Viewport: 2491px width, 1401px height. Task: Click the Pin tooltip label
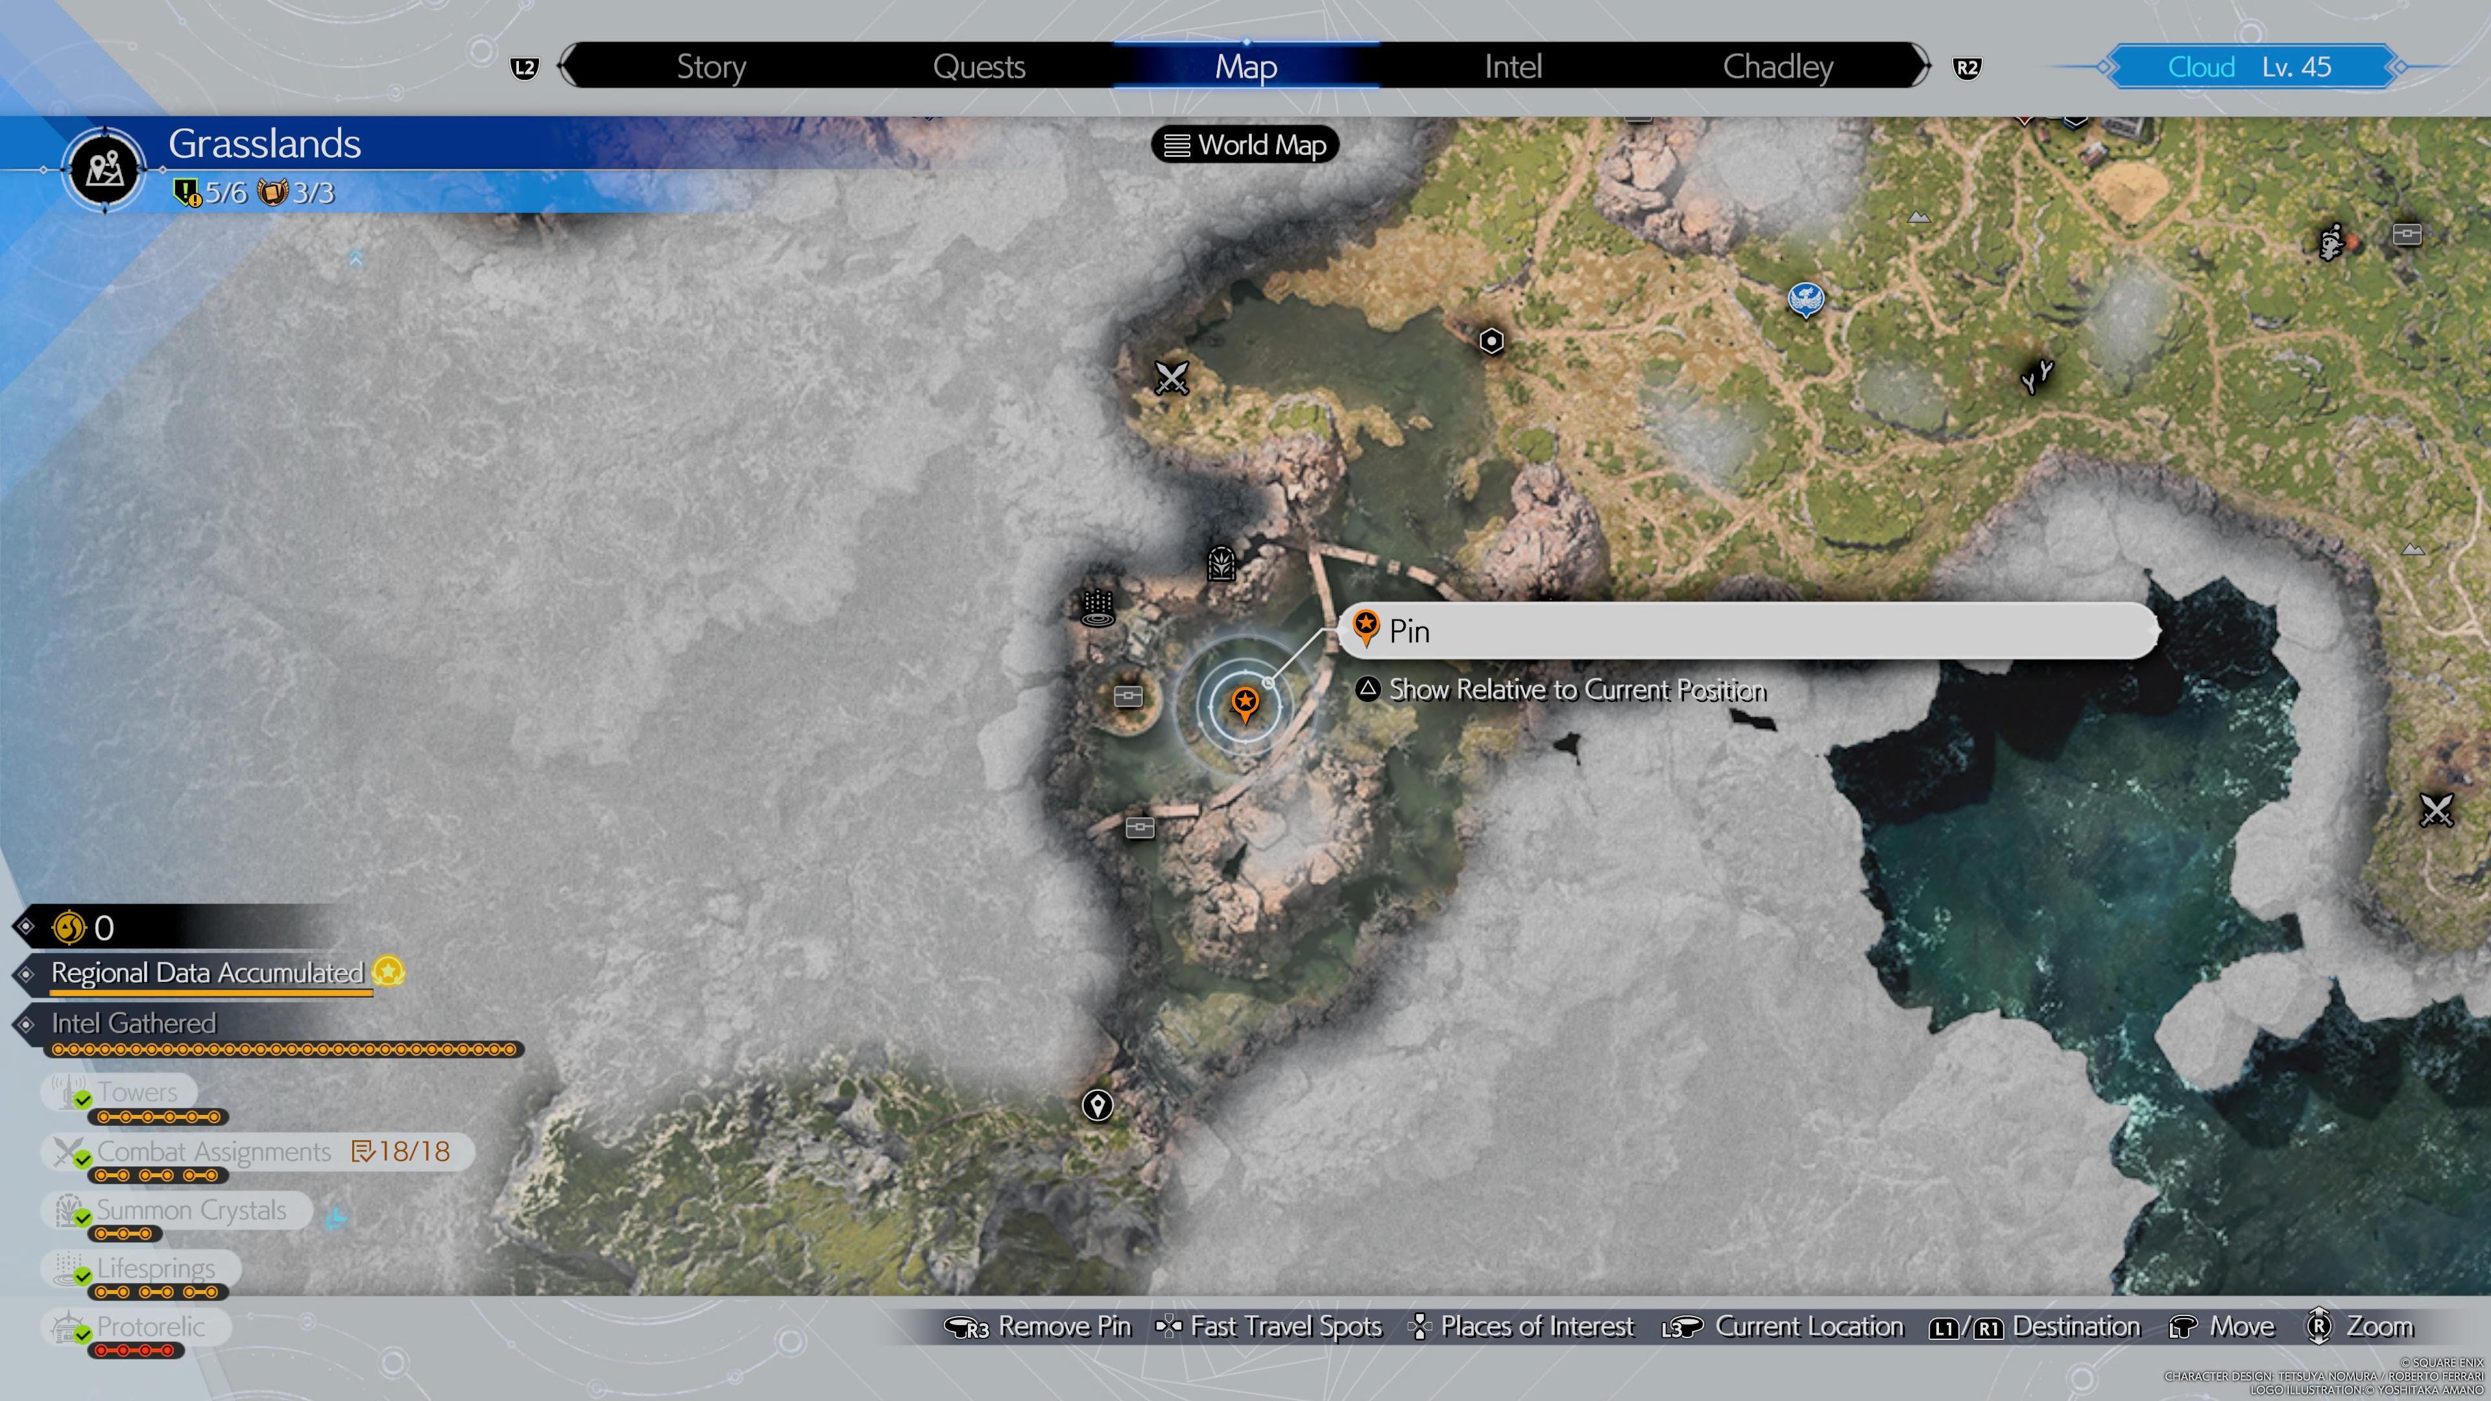(1748, 630)
